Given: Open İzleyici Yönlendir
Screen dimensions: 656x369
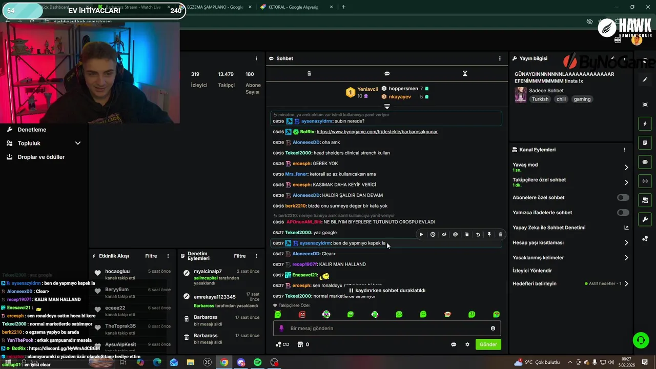Looking at the screenshot, I should click(571, 271).
